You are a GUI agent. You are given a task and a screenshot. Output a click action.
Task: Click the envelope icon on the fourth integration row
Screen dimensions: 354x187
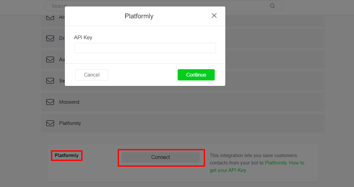[x=50, y=80]
